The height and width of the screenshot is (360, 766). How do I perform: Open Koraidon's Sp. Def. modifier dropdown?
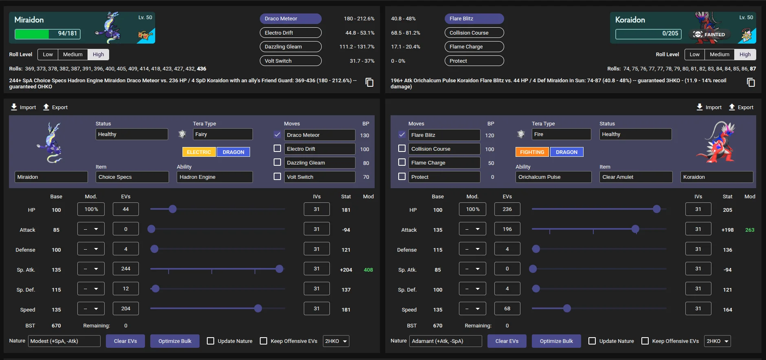click(x=472, y=289)
